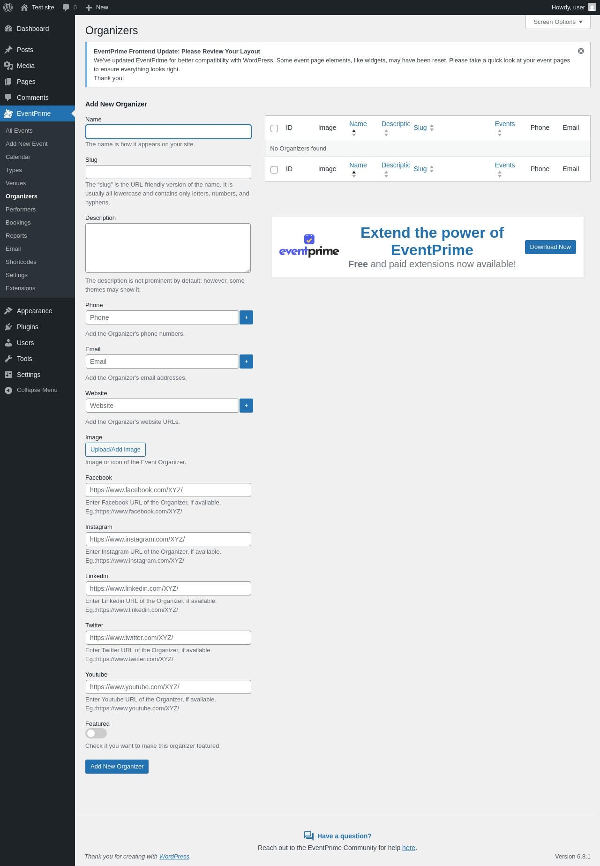
Task: Click the user avatar icon
Action: [592, 8]
